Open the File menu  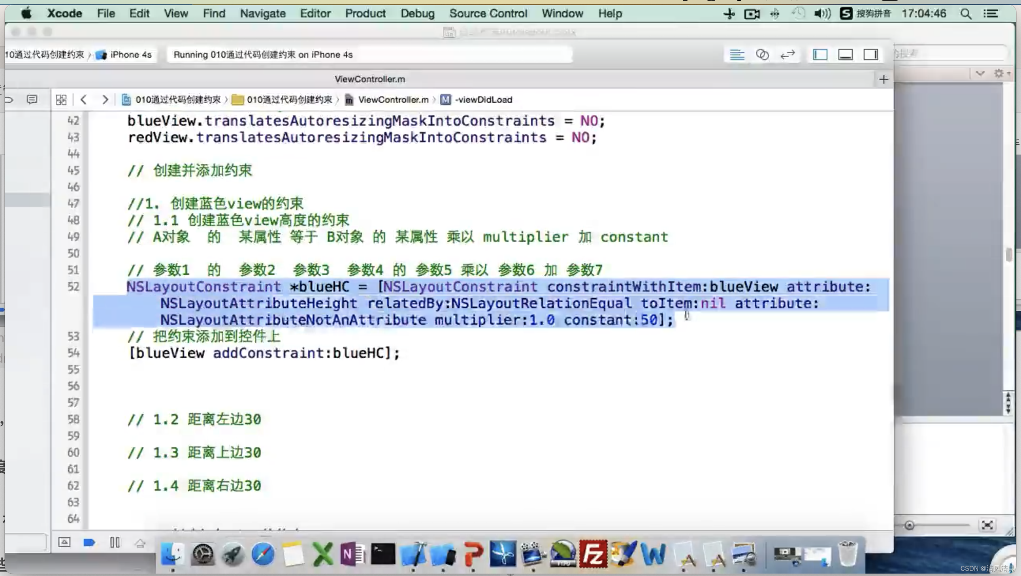106,13
